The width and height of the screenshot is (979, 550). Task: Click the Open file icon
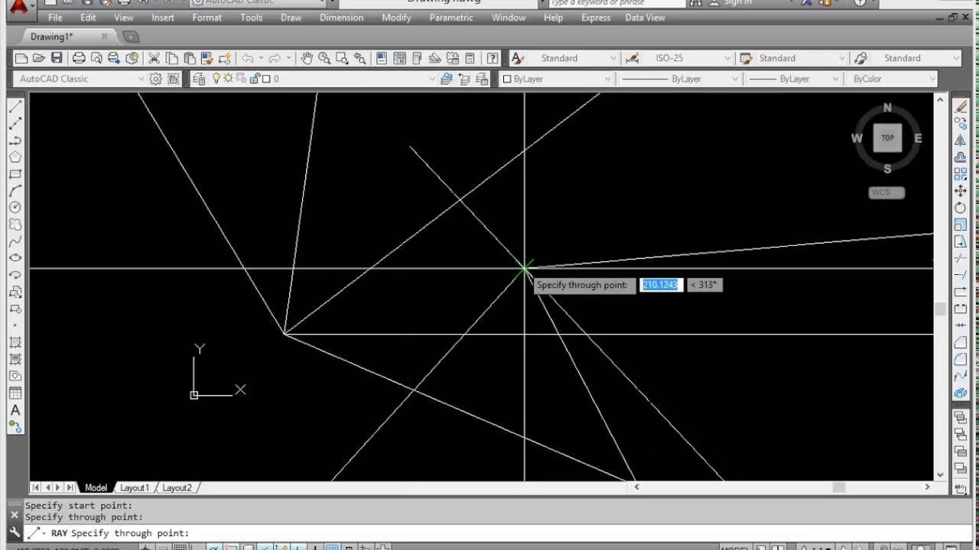pos(38,58)
